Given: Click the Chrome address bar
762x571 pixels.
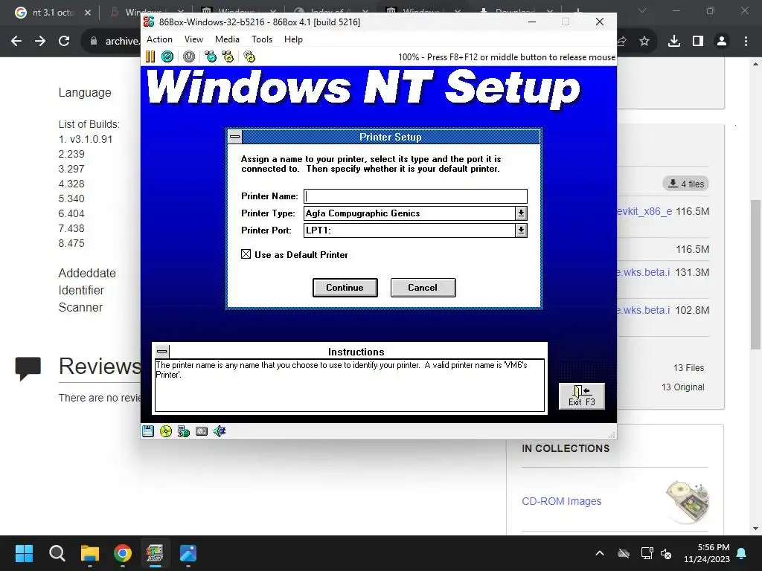Looking at the screenshot, I should pyautogui.click(x=112, y=42).
